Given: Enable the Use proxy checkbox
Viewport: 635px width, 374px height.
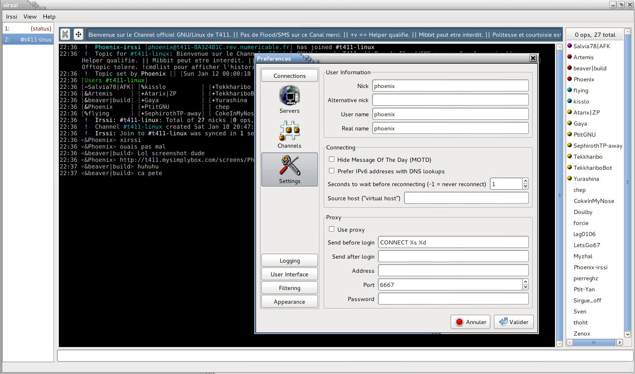Looking at the screenshot, I should [x=332, y=229].
